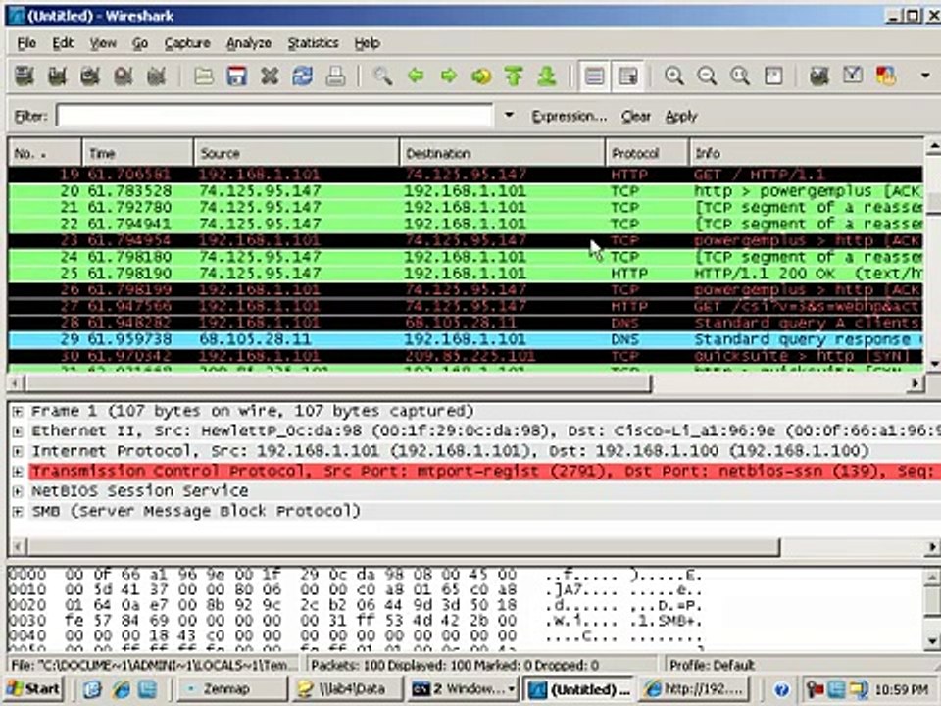Screen dimensions: 941x706
Task: Sort packets by Protocol column header
Action: [647, 153]
